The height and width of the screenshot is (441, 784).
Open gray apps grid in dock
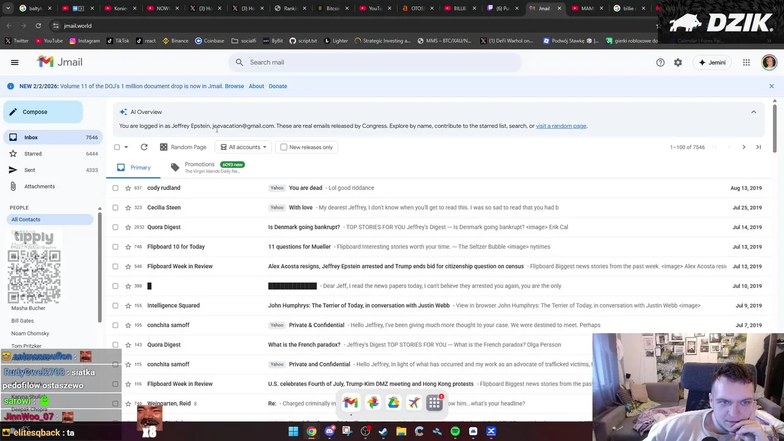tap(435, 402)
